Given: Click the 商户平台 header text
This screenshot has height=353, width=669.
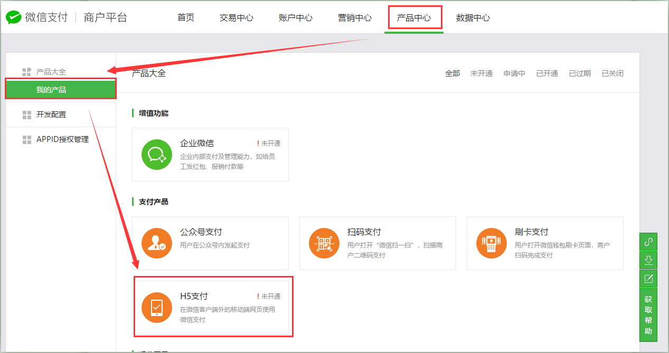Looking at the screenshot, I should [x=106, y=17].
